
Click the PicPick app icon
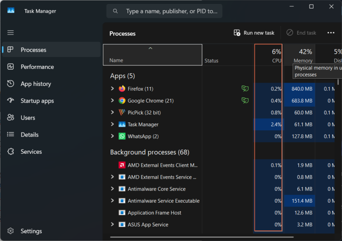click(x=122, y=112)
